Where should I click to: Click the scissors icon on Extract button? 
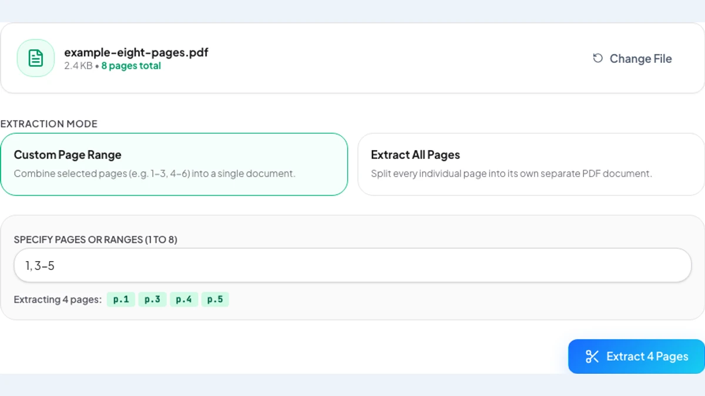click(x=592, y=356)
